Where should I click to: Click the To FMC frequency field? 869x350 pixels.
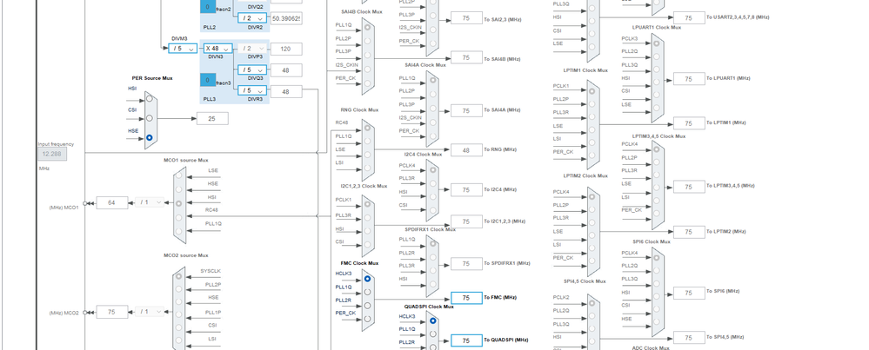click(x=466, y=298)
